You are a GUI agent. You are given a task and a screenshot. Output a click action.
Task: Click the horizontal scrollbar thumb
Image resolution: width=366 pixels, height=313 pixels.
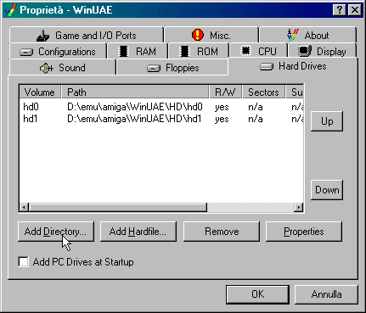118,207
